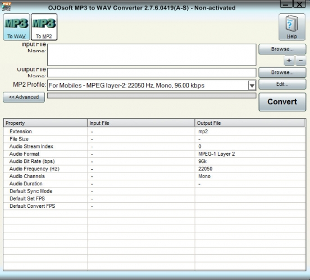Viewport: 310px width, 280px height.
Task: Click the Input File Name field
Action: [x=152, y=55]
